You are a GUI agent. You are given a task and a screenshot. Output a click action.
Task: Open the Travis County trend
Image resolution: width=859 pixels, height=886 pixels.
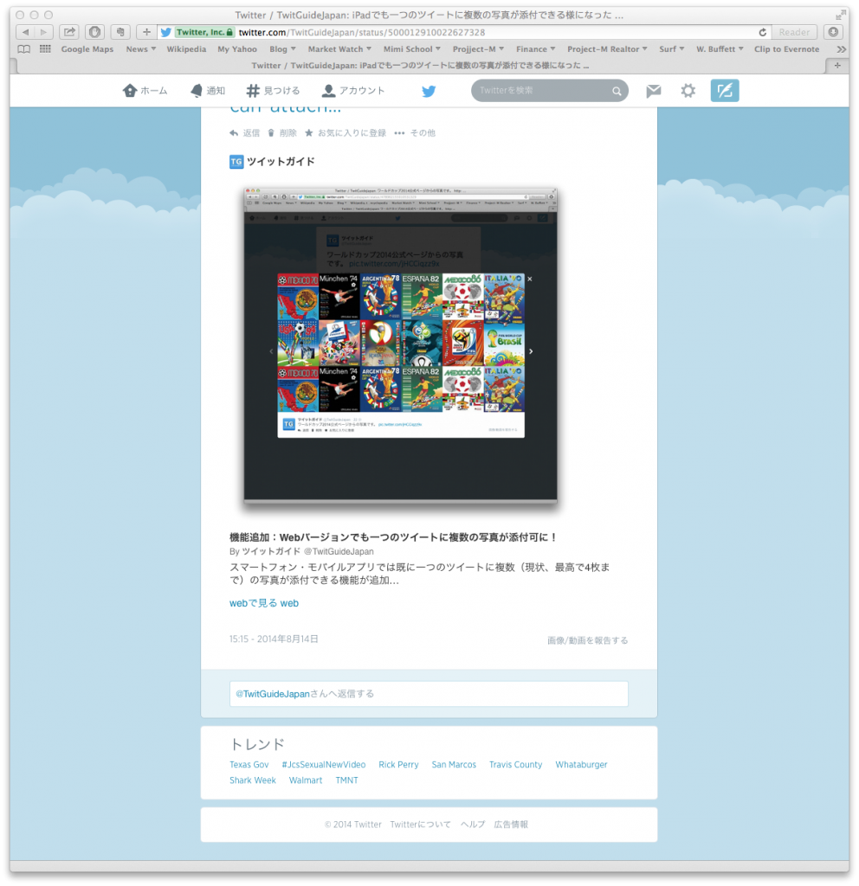(x=515, y=765)
